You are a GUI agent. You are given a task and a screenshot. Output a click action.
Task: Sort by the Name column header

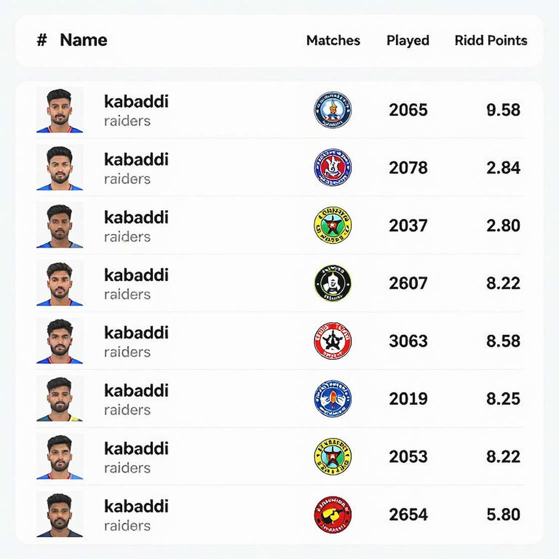tap(84, 40)
